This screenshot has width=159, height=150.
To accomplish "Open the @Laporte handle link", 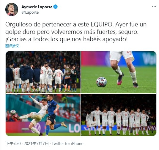I will [30, 12].
